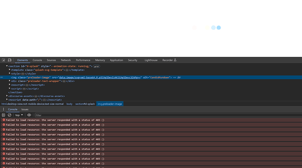Toggle the device toolbar icon

click(10, 60)
